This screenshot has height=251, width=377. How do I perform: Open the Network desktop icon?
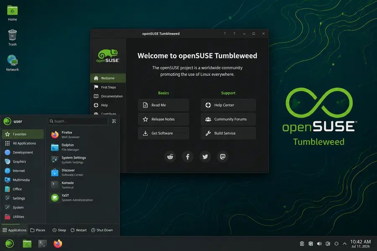click(12, 63)
